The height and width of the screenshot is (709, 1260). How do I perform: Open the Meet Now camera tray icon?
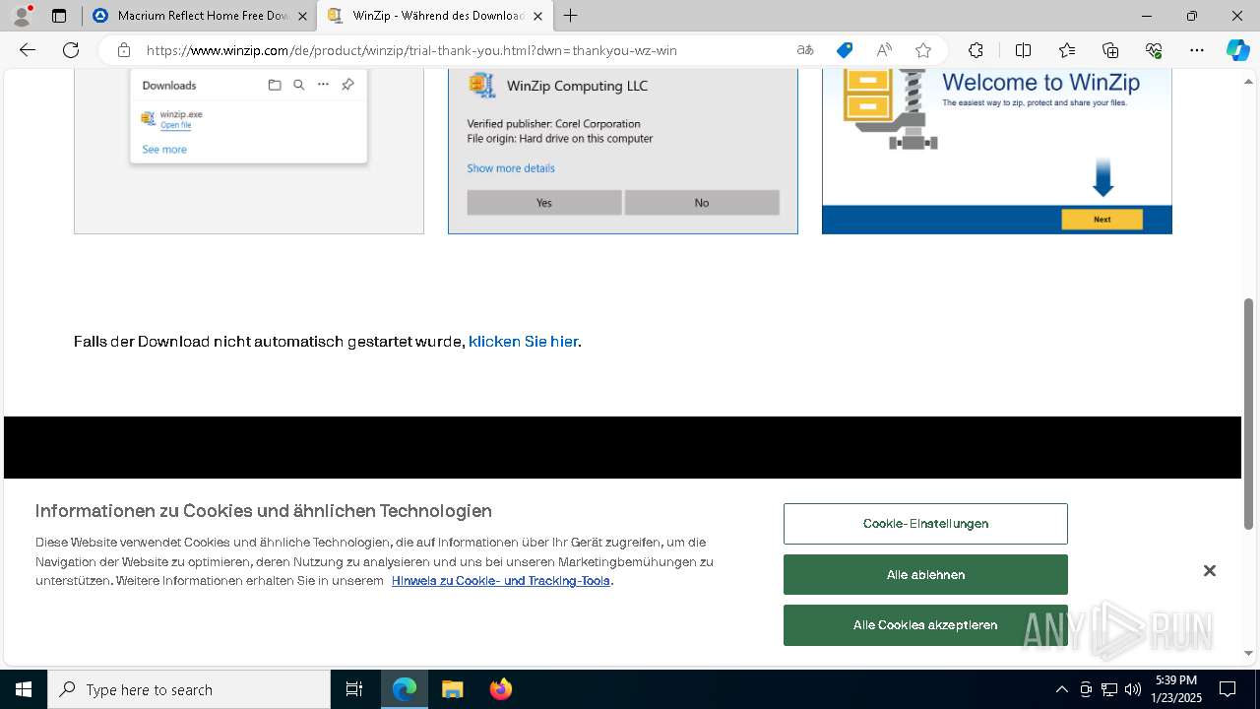click(1086, 689)
